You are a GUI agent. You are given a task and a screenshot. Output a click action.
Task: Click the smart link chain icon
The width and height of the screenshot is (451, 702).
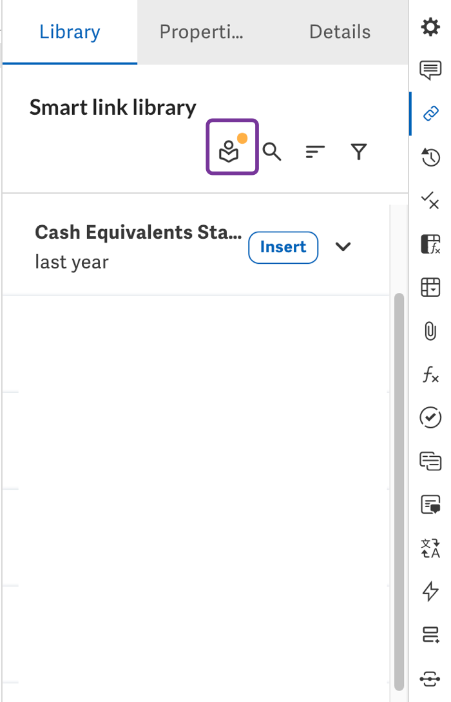tap(430, 114)
